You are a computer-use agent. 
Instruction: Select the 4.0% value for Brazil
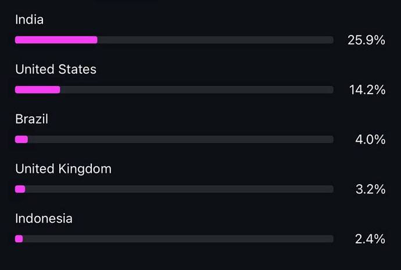pyautogui.click(x=370, y=139)
